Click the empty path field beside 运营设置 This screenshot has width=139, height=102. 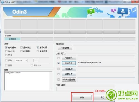click(106, 74)
